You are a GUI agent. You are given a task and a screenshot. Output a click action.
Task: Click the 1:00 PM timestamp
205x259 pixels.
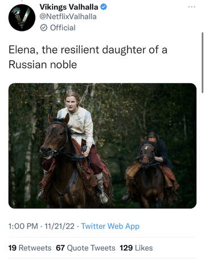click(x=23, y=226)
